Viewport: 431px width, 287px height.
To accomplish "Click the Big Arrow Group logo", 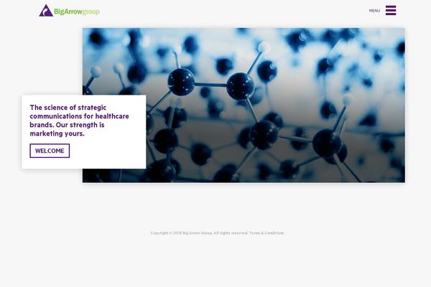I will point(69,11).
